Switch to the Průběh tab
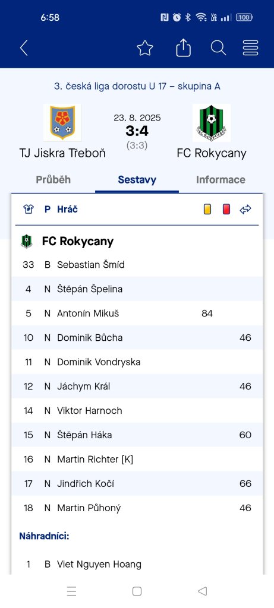274x608 pixels. click(x=53, y=179)
